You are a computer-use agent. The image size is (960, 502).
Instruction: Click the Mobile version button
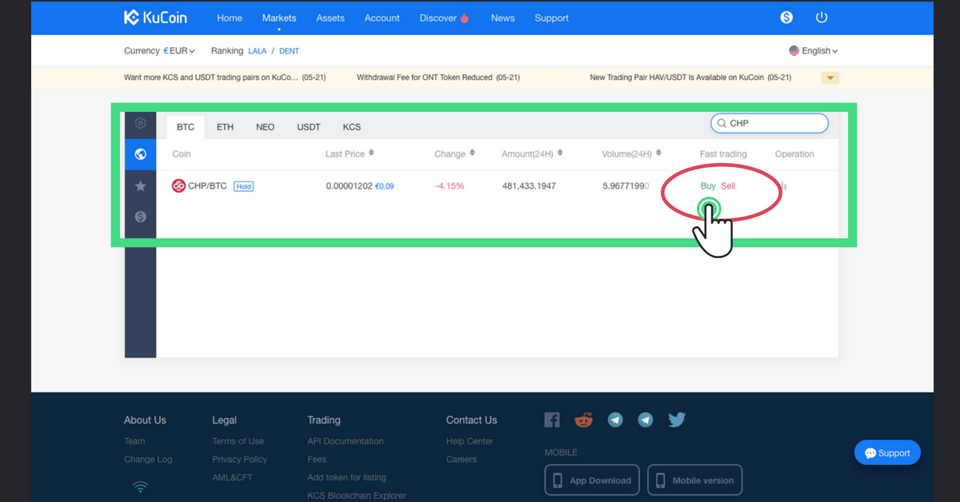point(694,480)
